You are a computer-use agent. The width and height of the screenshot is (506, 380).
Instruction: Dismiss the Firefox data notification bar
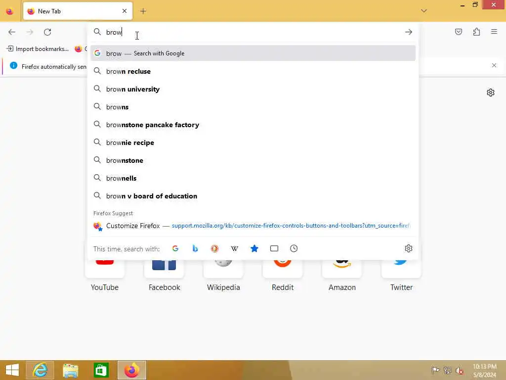pyautogui.click(x=494, y=66)
